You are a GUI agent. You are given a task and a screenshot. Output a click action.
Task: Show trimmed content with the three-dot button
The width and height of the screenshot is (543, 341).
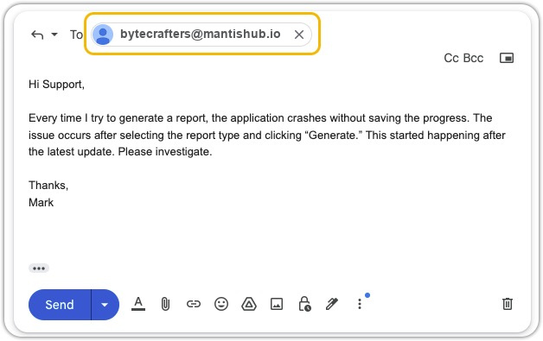pos(39,268)
